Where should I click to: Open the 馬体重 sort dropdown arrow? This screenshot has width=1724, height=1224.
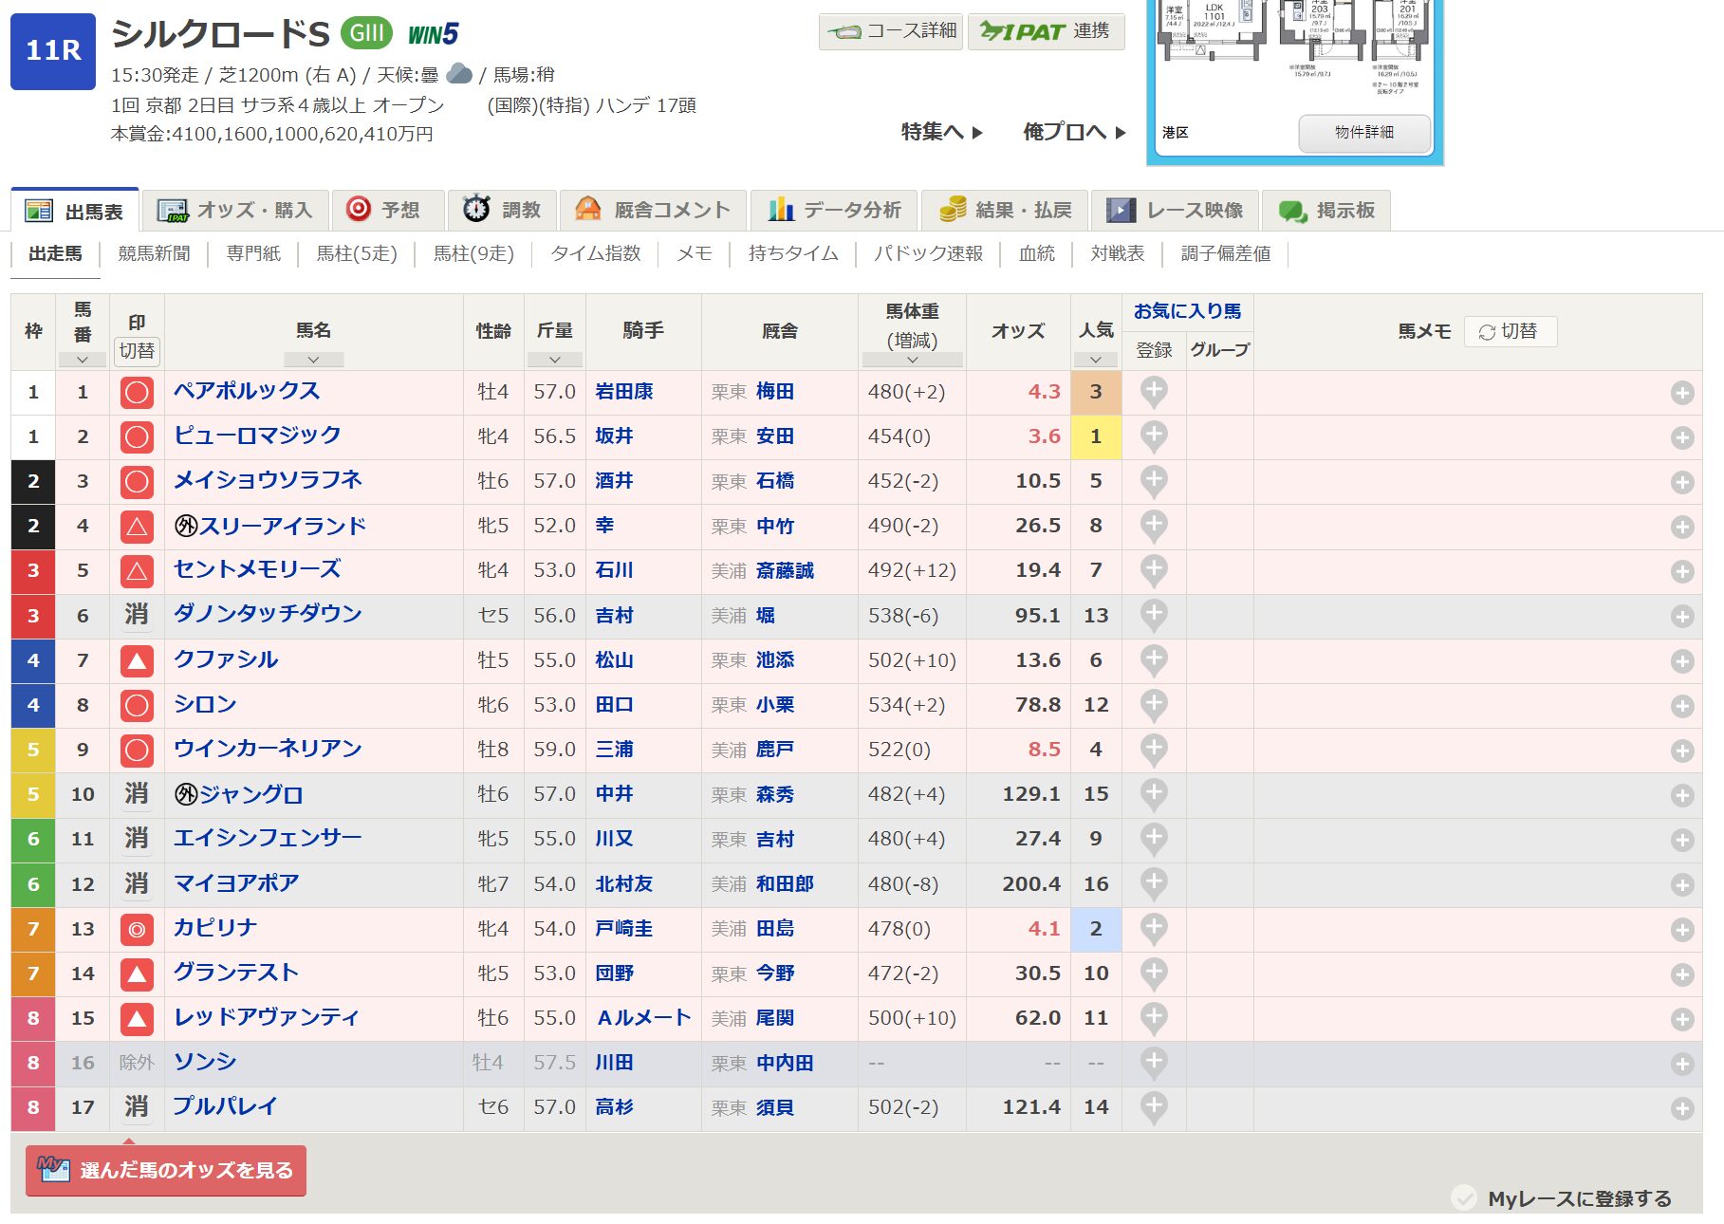pyautogui.click(x=912, y=360)
